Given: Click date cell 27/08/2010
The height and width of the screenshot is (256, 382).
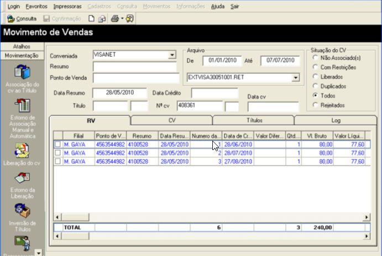Looking at the screenshot, I should tap(238, 162).
